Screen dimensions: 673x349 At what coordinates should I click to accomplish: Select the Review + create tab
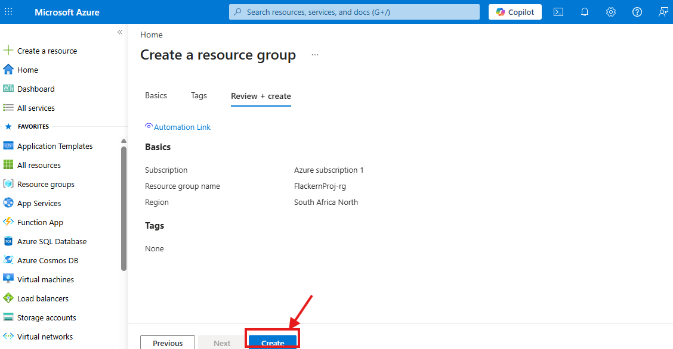coord(261,96)
